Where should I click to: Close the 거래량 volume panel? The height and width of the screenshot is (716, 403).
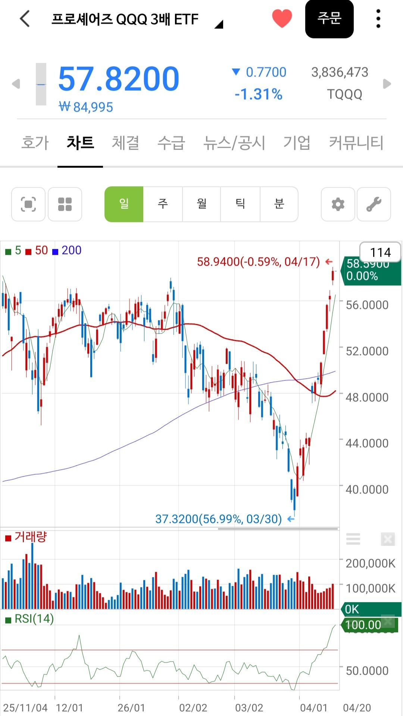click(388, 539)
